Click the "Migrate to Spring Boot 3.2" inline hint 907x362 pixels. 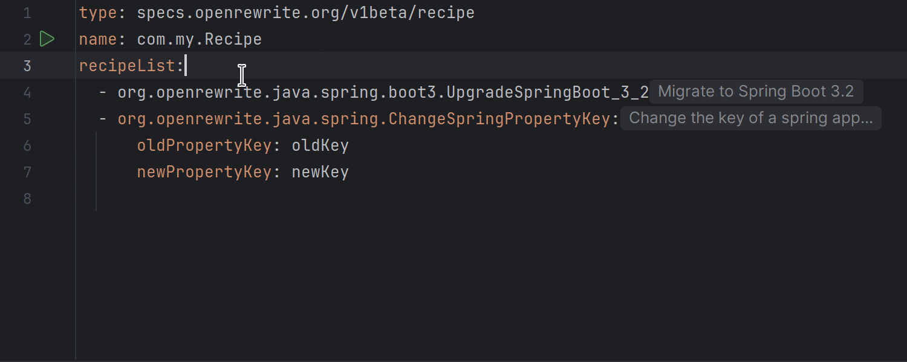[756, 91]
